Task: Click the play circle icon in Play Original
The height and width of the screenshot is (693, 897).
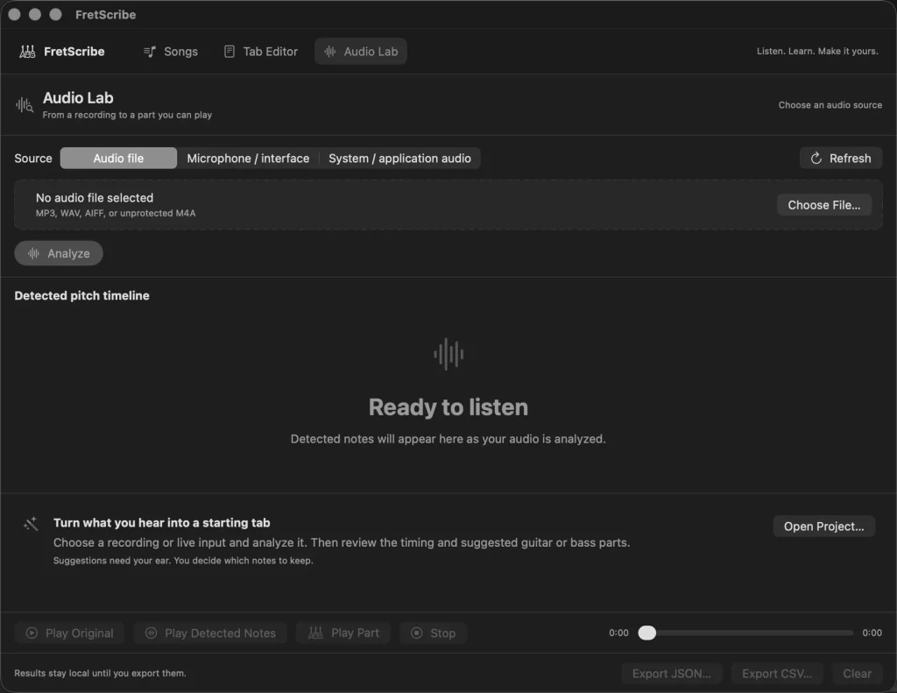Action: click(32, 633)
